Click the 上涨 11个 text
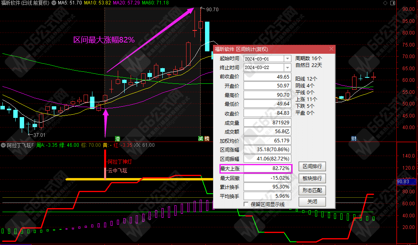The width and height of the screenshot is (418, 245). point(306,99)
